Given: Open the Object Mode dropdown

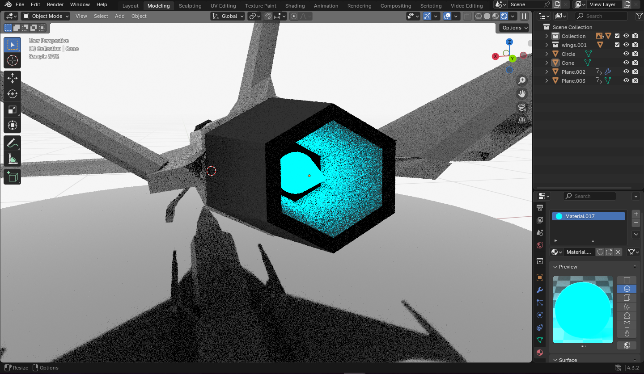Looking at the screenshot, I should (x=46, y=16).
